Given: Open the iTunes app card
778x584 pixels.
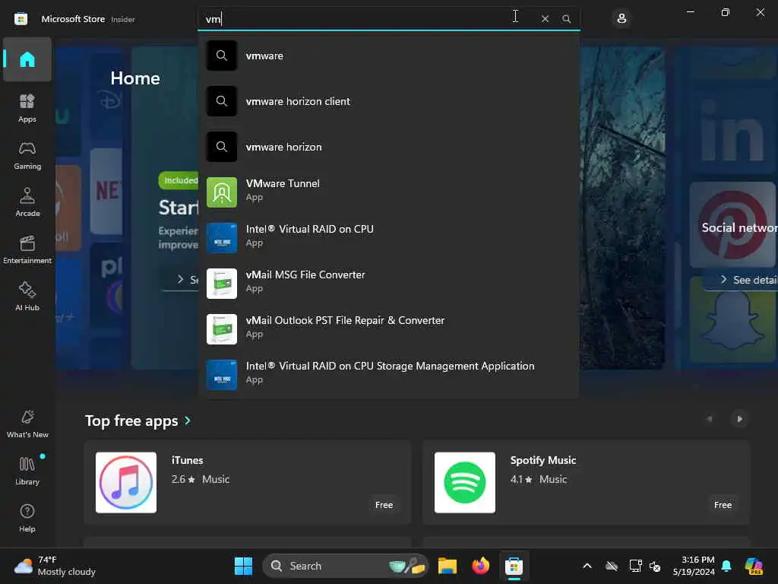Looking at the screenshot, I should click(248, 482).
